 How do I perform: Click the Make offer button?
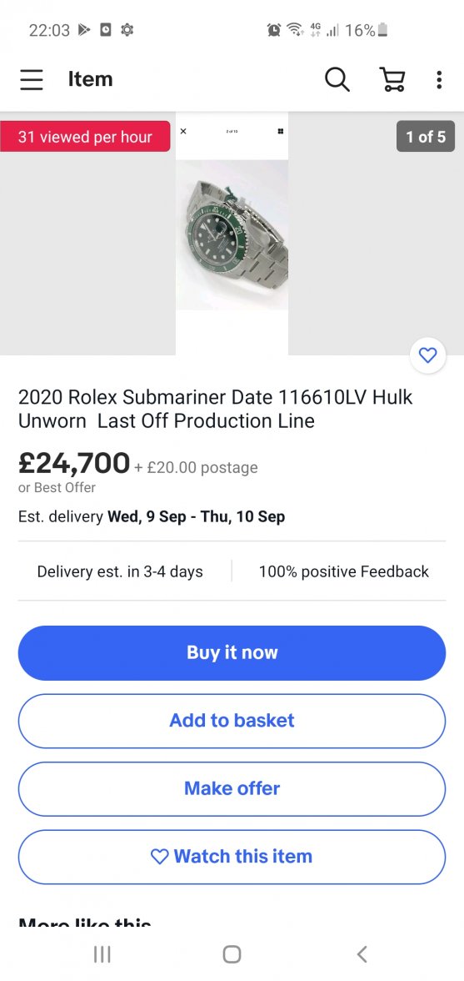232,789
